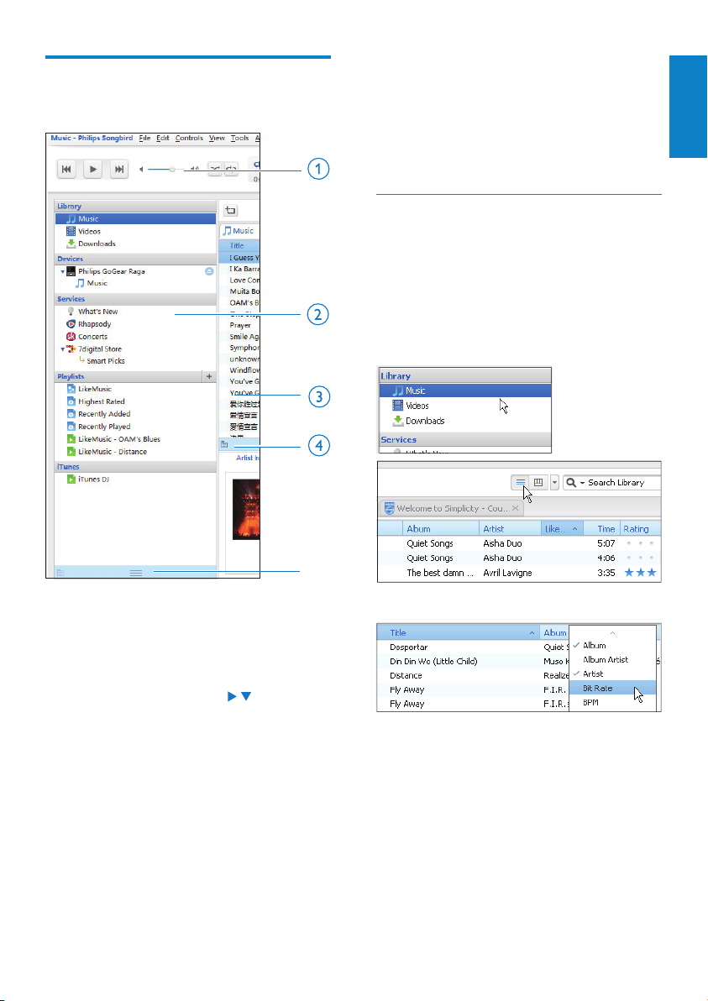The height and width of the screenshot is (1001, 708).
Task: Click the column menu up arrow
Action: point(612,632)
